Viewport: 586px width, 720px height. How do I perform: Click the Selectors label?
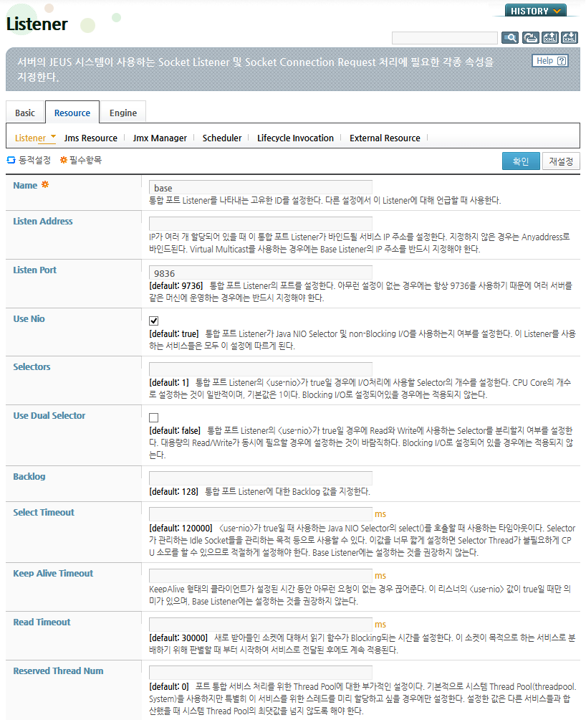(x=32, y=367)
